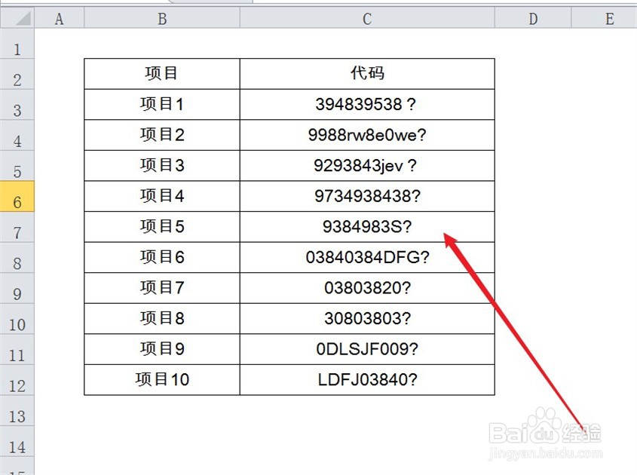Click code cell 9293843jev ?
Viewport: 637px width, 475px height.
(367, 166)
